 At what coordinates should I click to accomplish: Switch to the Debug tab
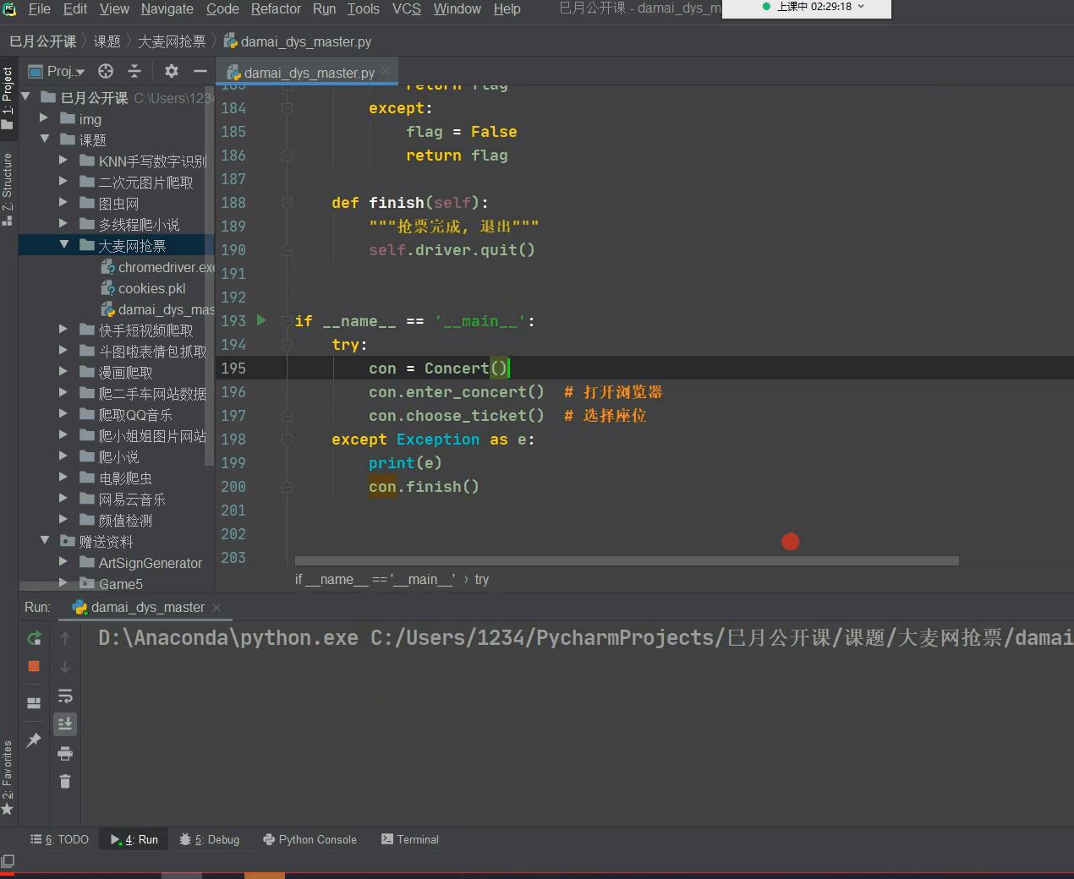[210, 839]
